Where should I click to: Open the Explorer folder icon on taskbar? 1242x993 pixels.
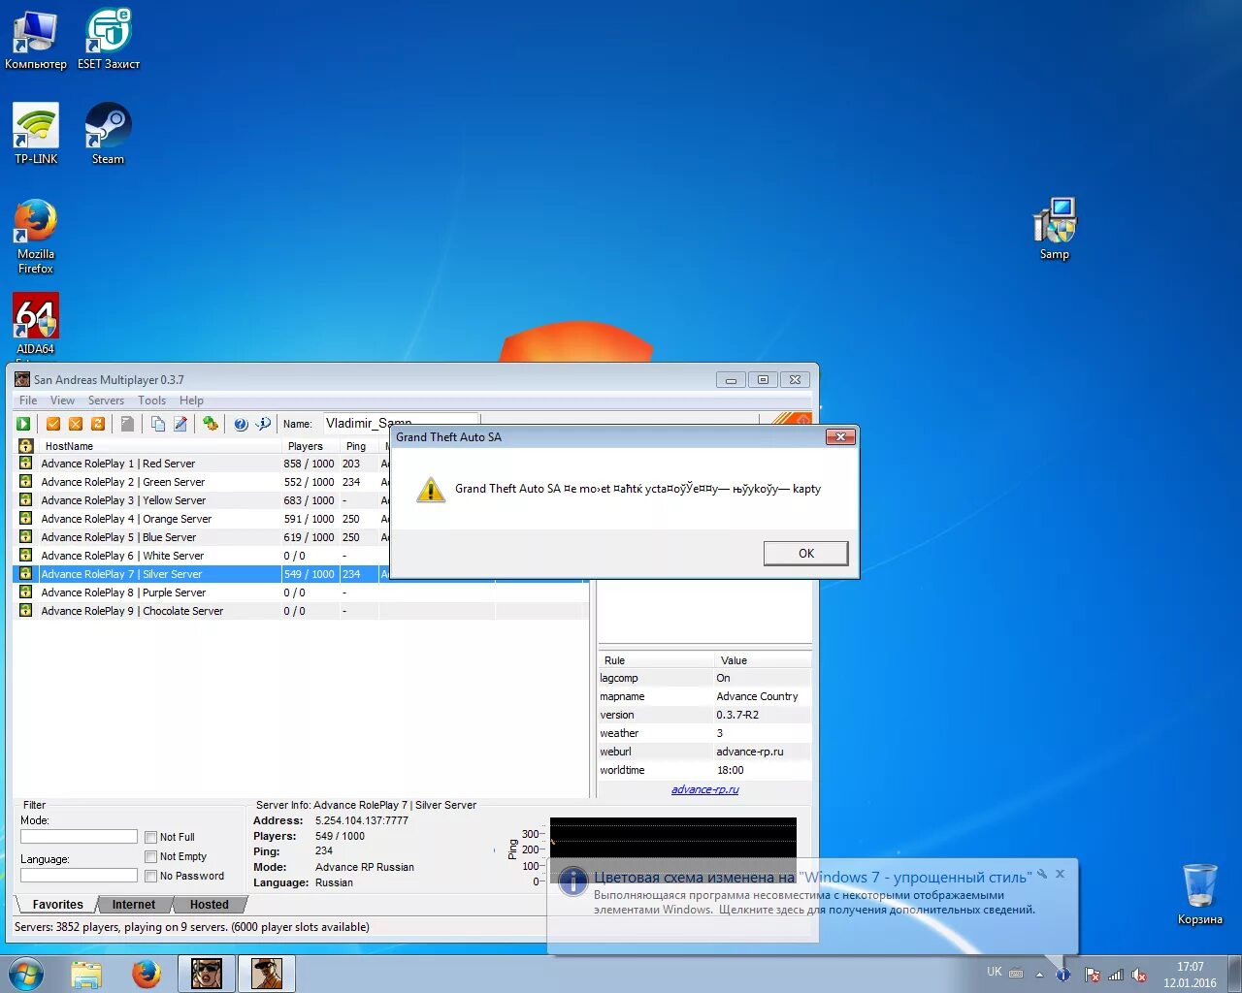(86, 974)
